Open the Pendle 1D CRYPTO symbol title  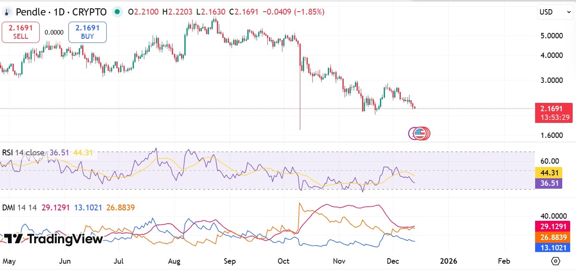pyautogui.click(x=61, y=12)
